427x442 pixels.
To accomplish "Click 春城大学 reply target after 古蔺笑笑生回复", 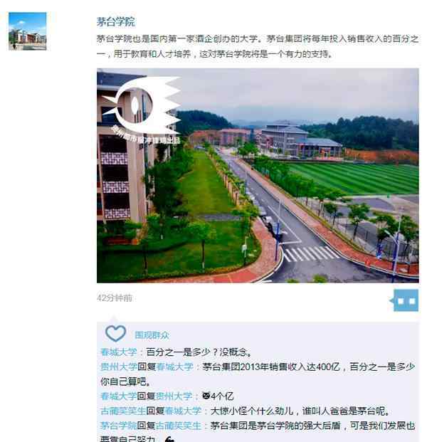I will tap(183, 411).
